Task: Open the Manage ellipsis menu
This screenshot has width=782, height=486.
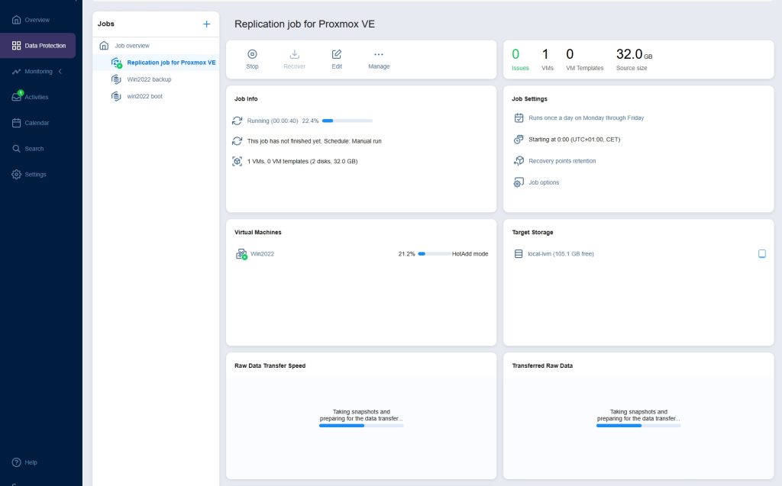Action: (379, 54)
